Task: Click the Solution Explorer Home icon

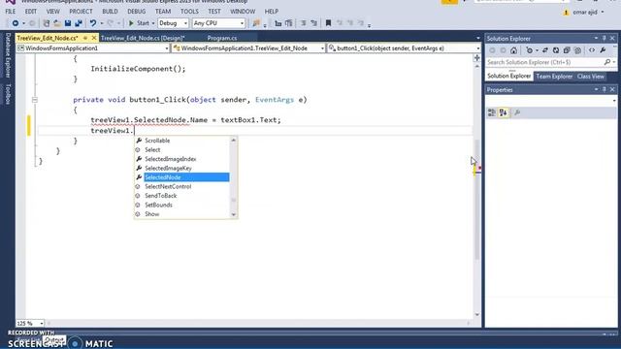Action: tap(513, 50)
